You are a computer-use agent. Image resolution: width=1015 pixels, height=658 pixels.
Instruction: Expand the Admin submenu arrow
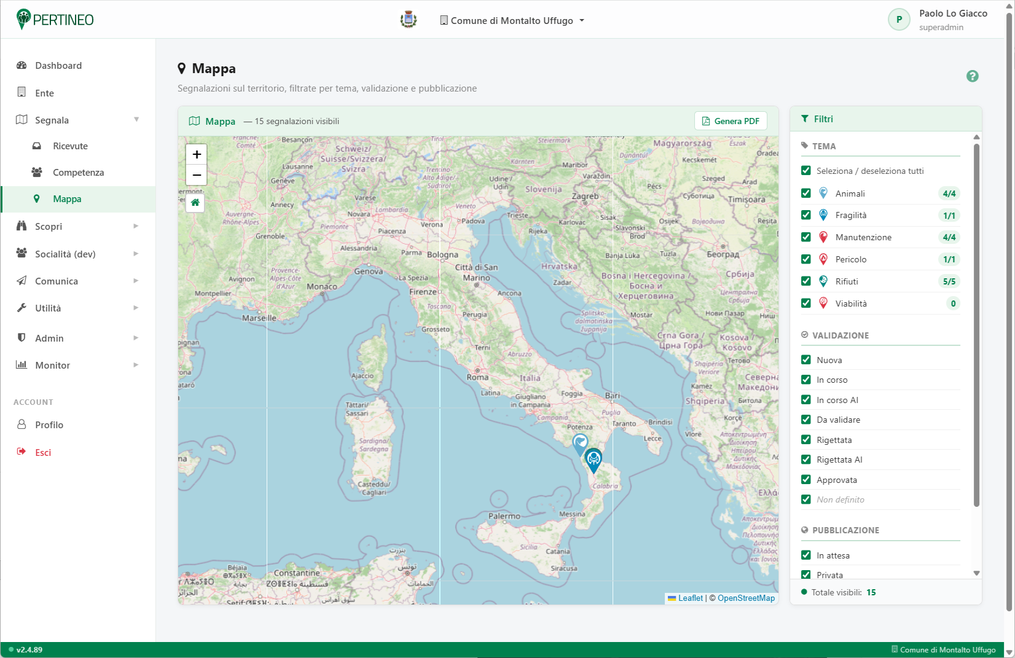[136, 338]
